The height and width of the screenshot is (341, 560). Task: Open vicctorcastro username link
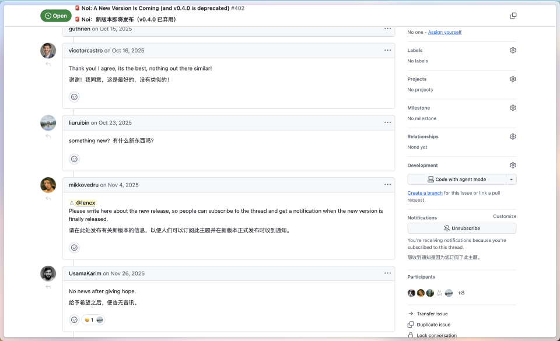86,51
